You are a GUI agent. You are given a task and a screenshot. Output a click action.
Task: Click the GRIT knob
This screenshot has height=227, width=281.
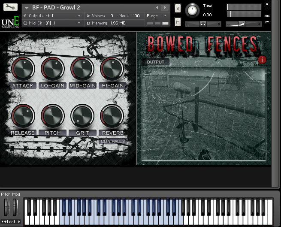click(x=82, y=116)
